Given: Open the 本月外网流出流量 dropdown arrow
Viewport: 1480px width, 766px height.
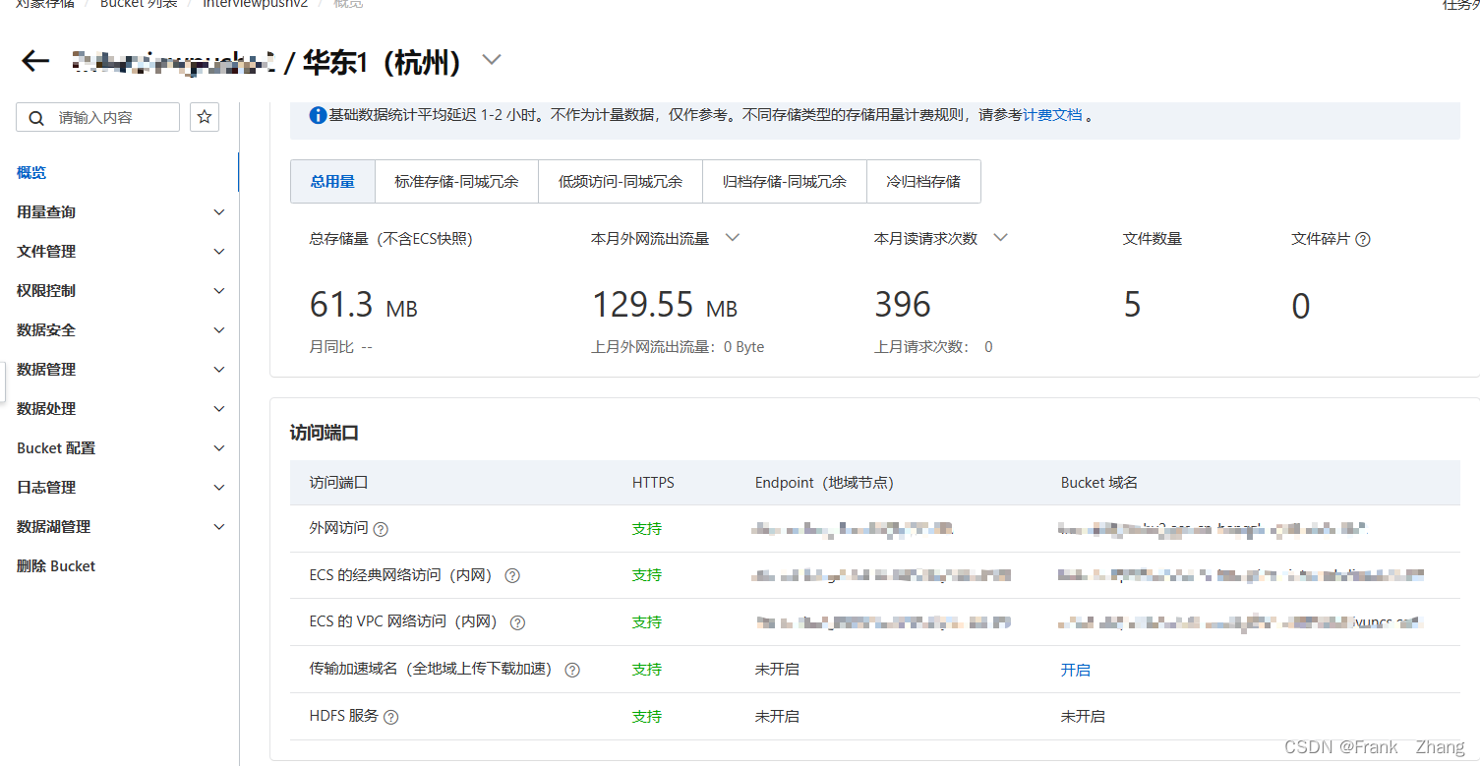Looking at the screenshot, I should coord(732,237).
